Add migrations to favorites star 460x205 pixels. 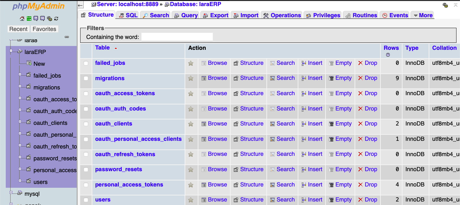pyautogui.click(x=191, y=78)
